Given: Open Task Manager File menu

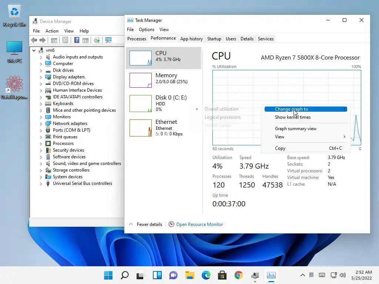Looking at the screenshot, I should (130, 30).
